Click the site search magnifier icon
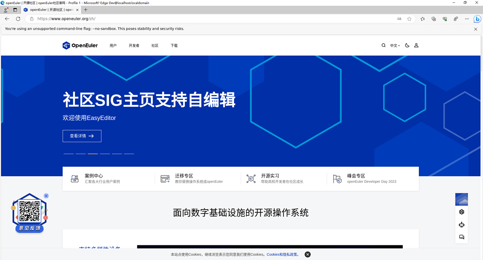Screen dimensions: 483x260 click(x=383, y=46)
